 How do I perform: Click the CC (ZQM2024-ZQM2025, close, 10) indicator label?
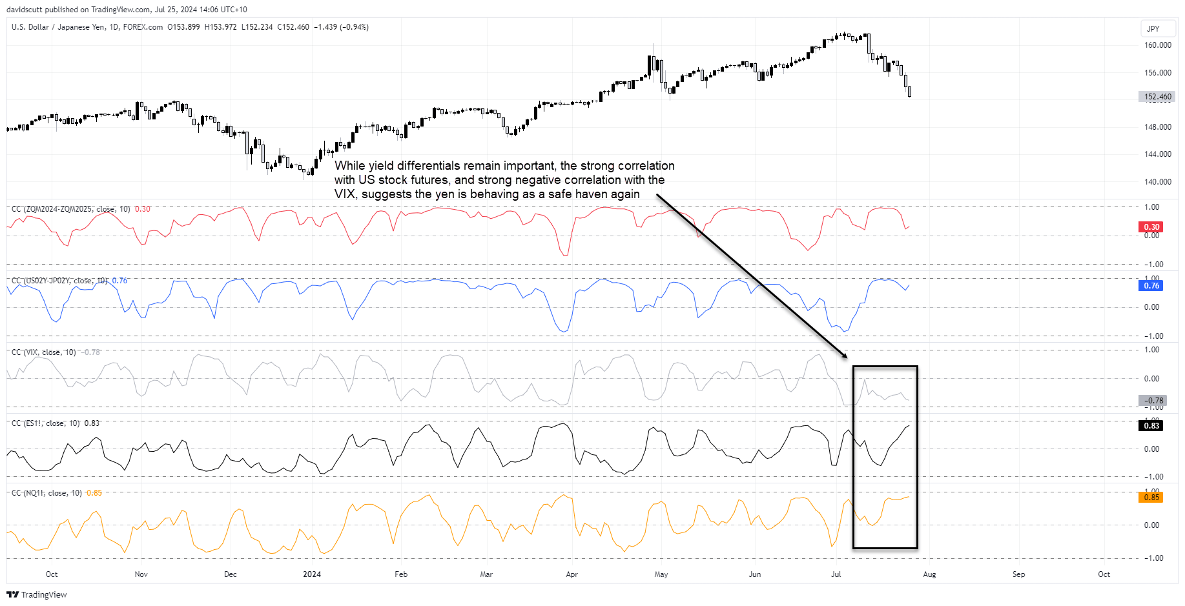coord(71,209)
